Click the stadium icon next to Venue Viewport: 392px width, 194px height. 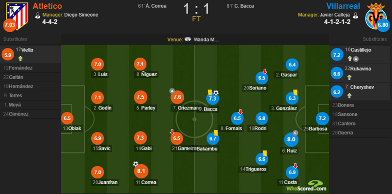pyautogui.click(x=188, y=40)
